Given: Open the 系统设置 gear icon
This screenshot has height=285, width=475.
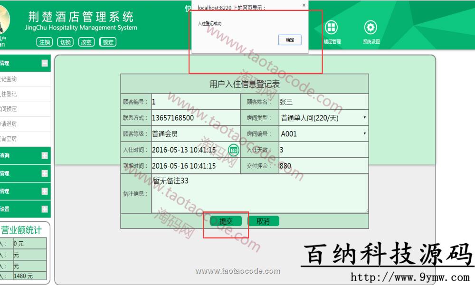Looking at the screenshot, I should click(x=370, y=28).
